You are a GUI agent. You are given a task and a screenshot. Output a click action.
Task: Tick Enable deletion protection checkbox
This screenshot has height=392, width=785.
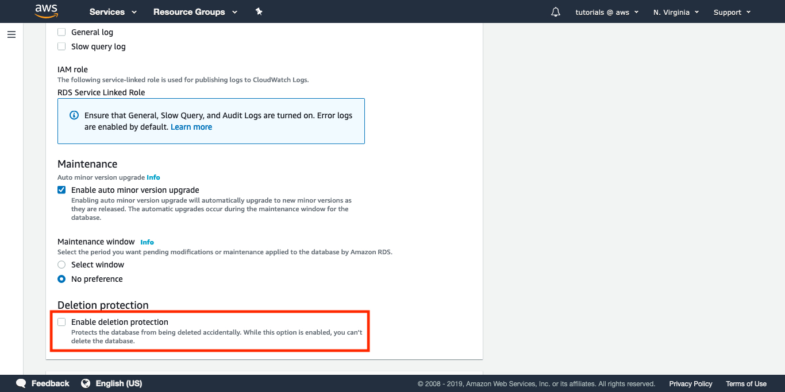point(61,322)
